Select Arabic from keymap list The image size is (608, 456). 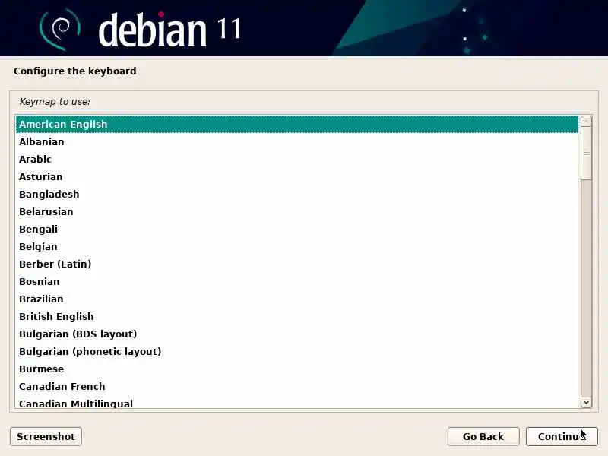coord(297,159)
